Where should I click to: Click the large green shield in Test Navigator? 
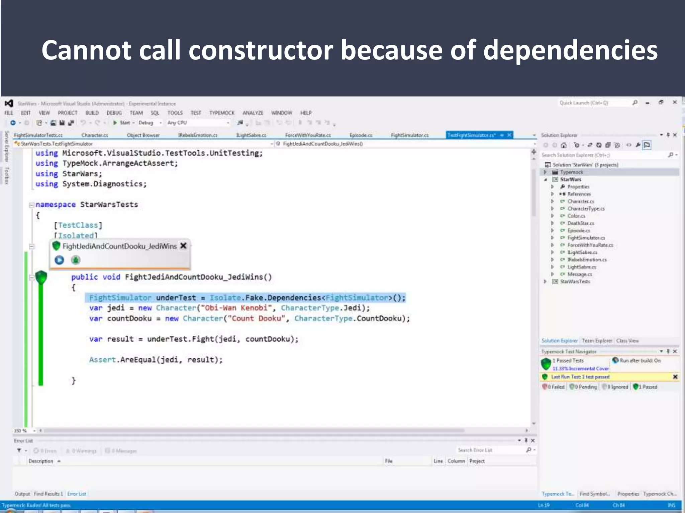(x=546, y=364)
